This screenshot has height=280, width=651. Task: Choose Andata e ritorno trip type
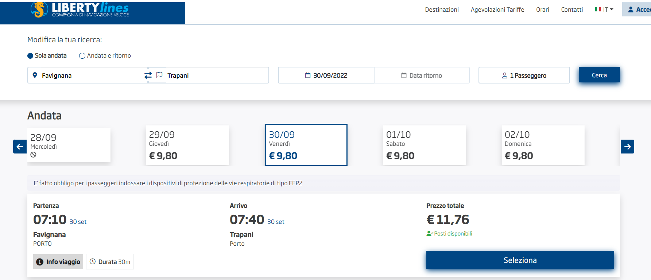[82, 56]
